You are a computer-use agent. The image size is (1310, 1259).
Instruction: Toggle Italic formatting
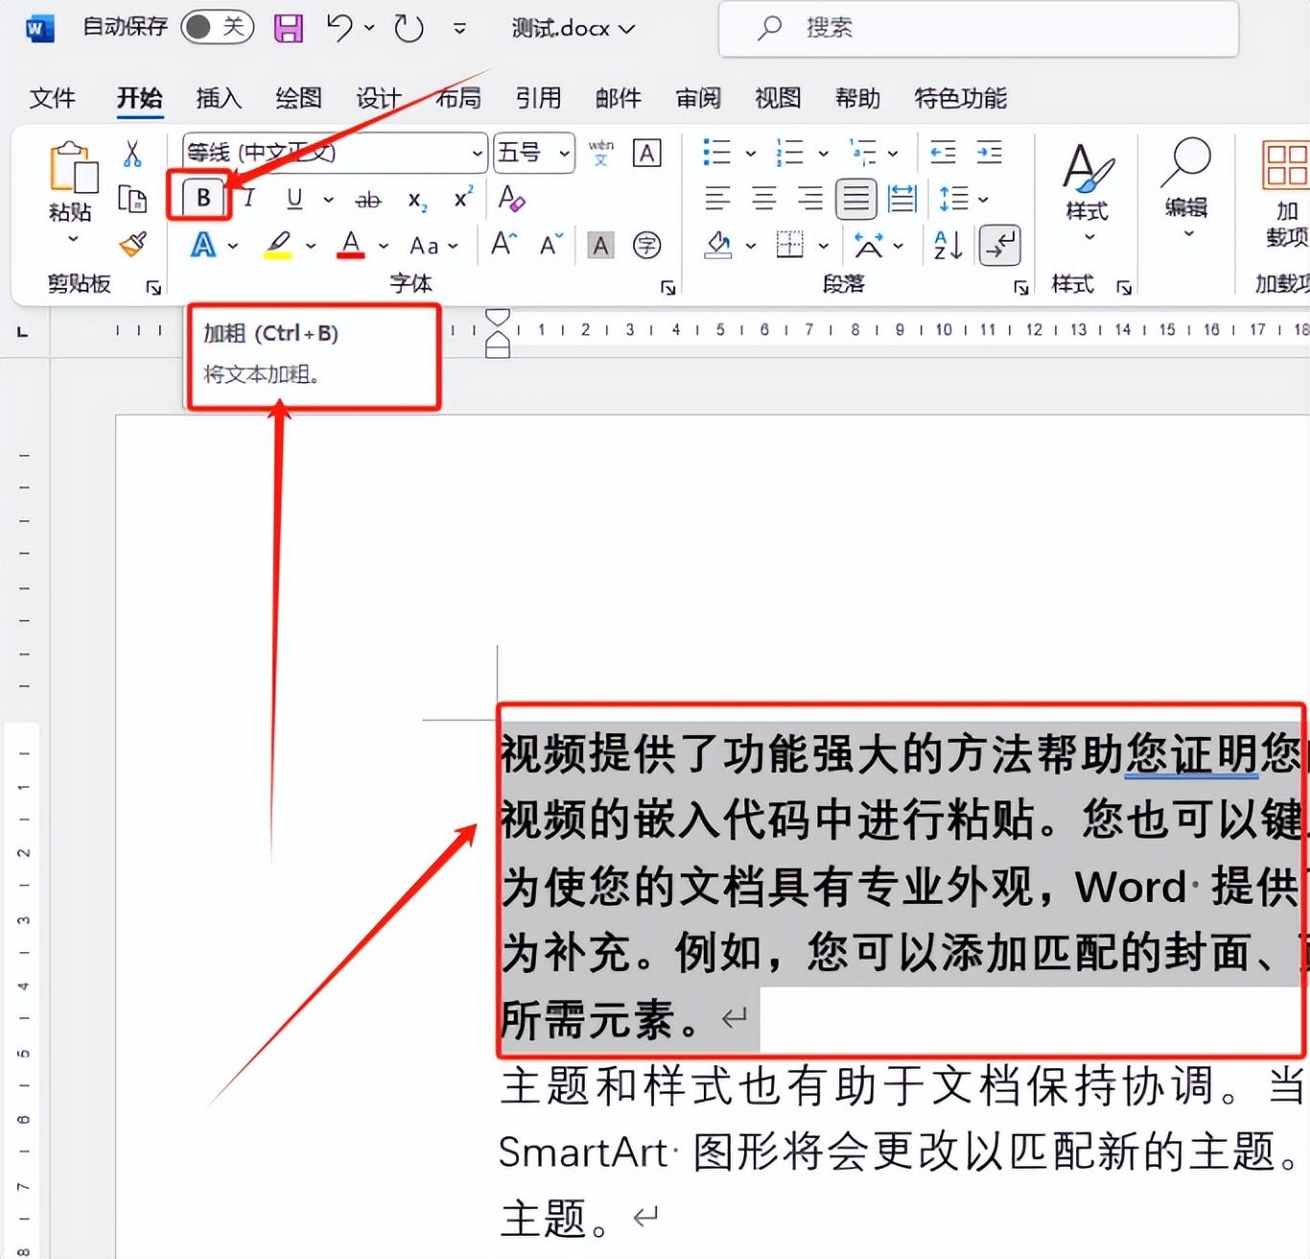point(247,199)
